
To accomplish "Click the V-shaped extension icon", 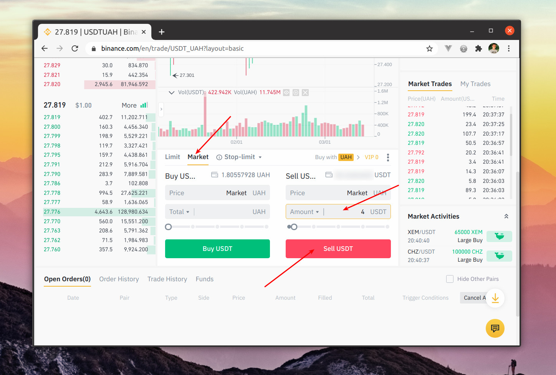I will [448, 48].
